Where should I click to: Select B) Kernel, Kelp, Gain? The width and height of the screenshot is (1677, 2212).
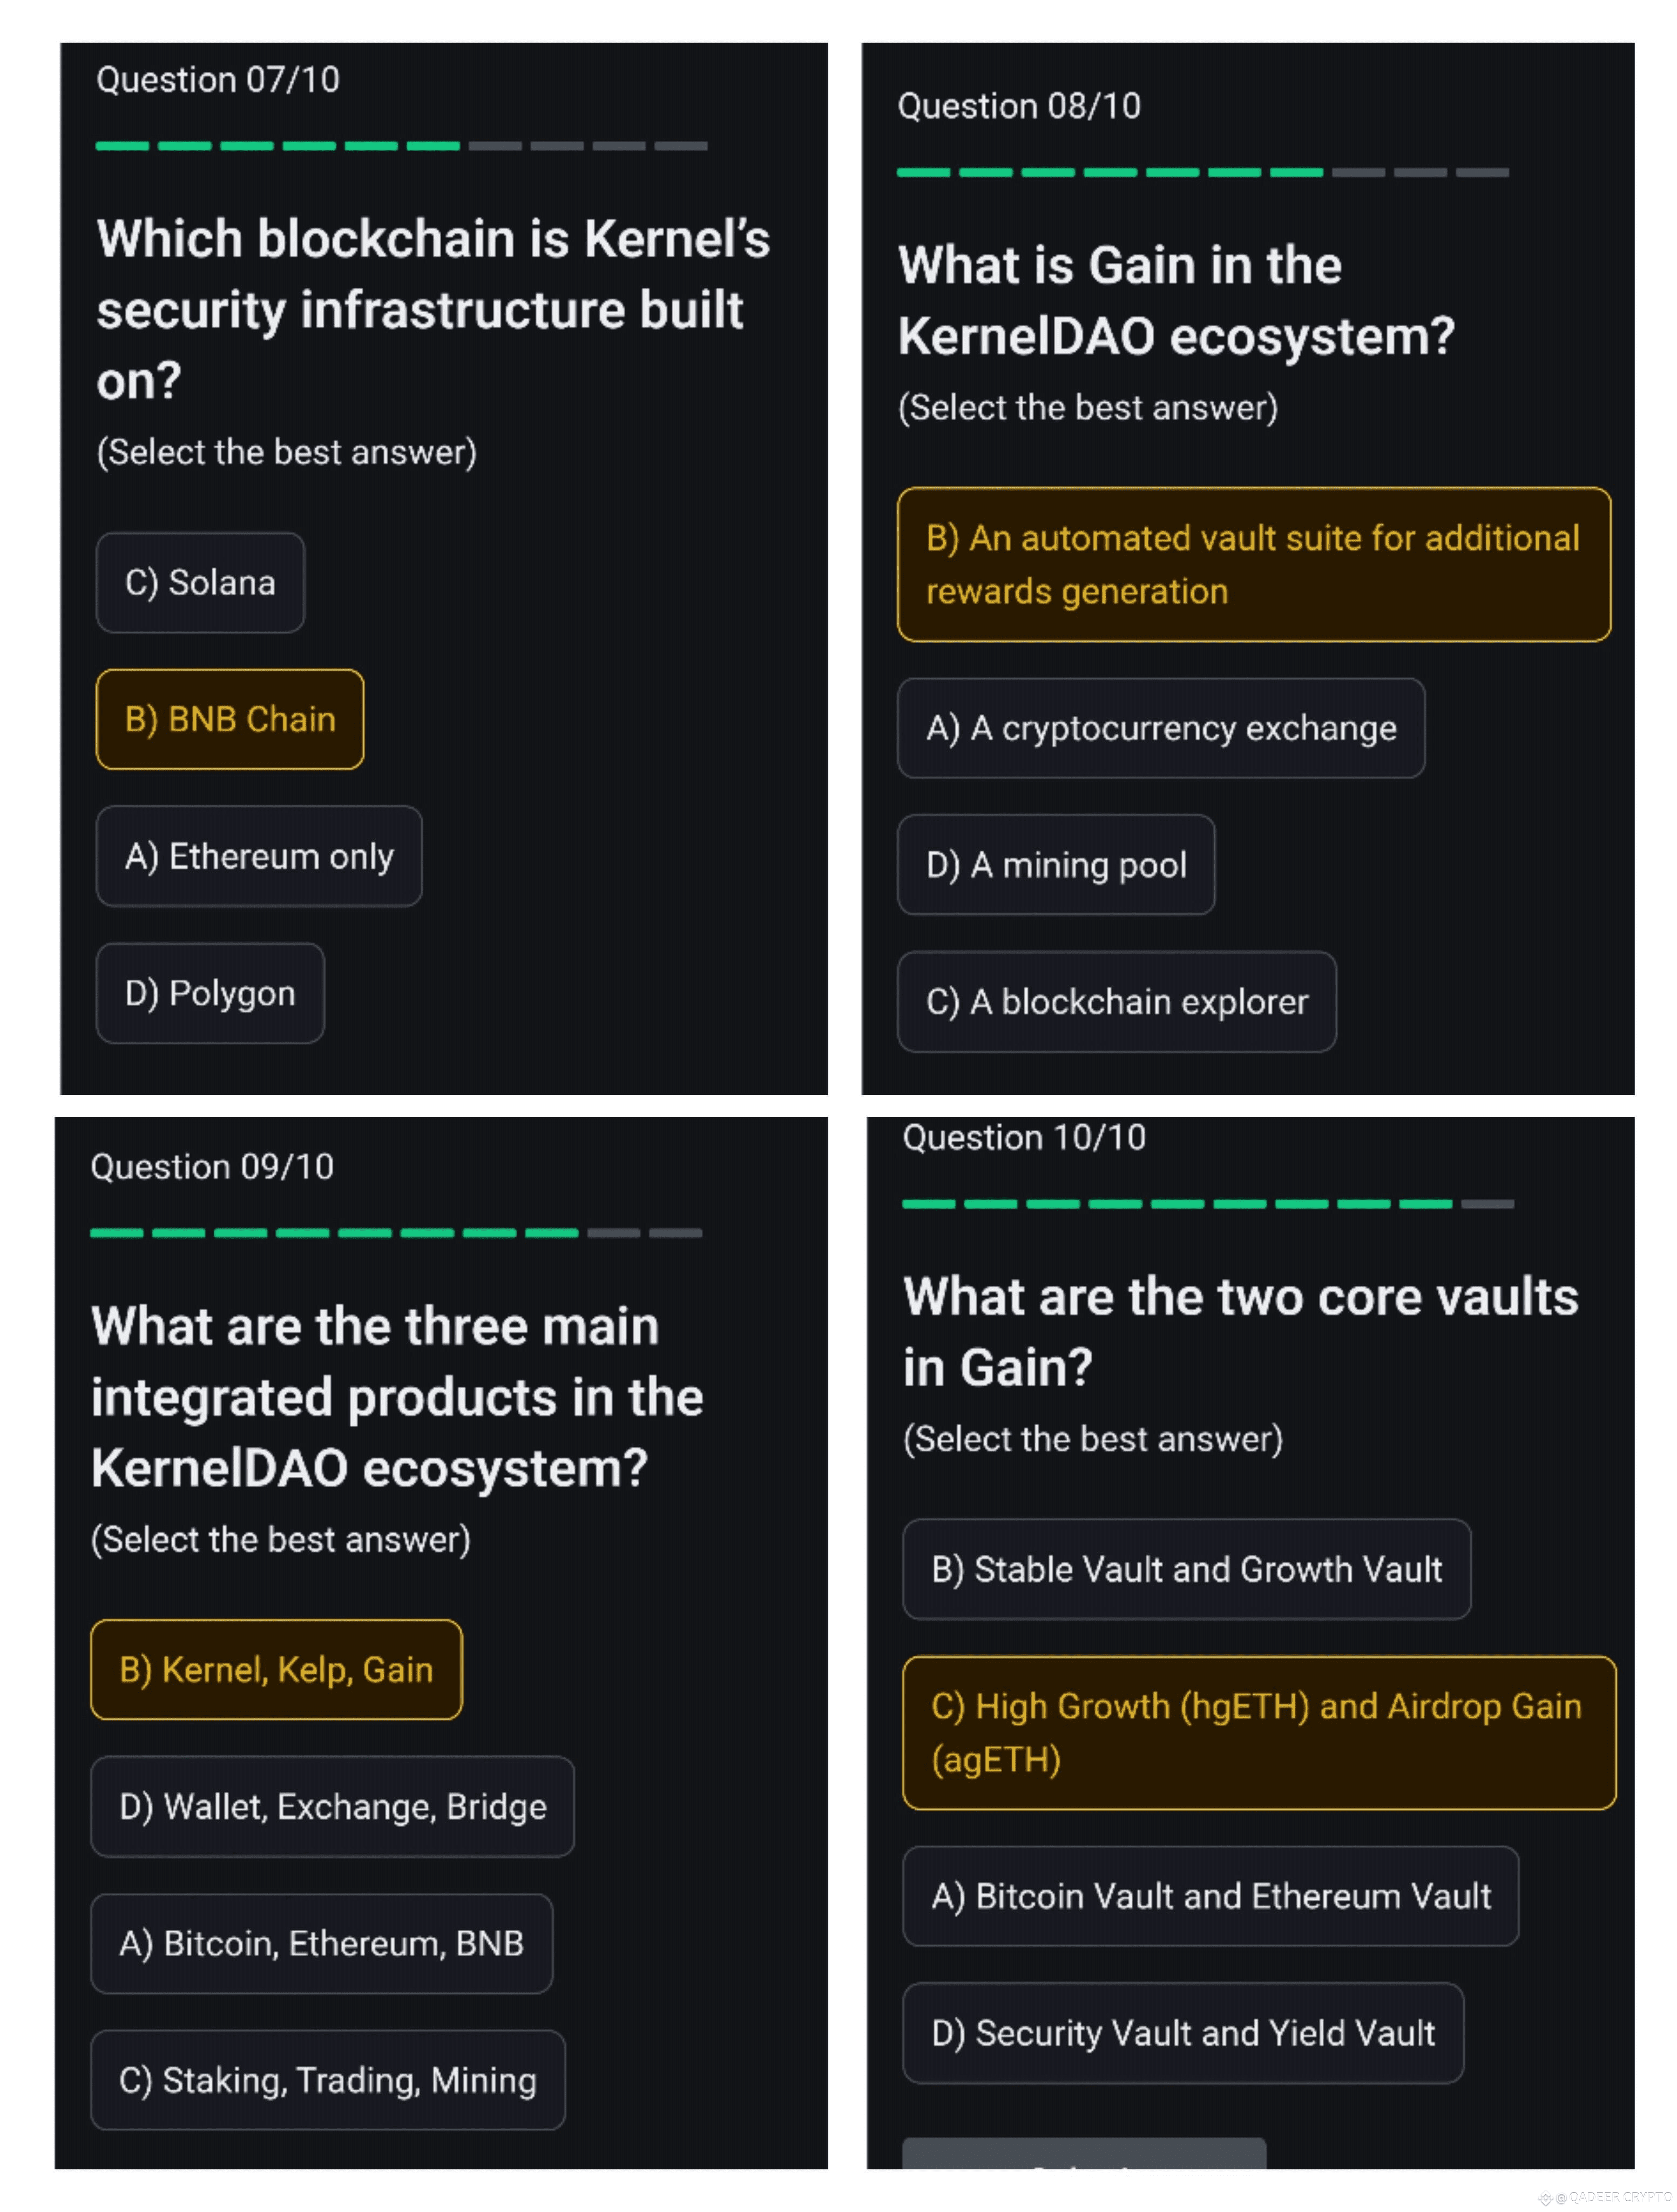tap(276, 1669)
